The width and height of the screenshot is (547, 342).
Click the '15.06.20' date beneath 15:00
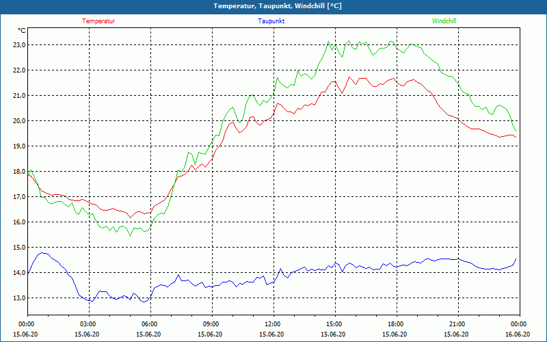pos(333,334)
